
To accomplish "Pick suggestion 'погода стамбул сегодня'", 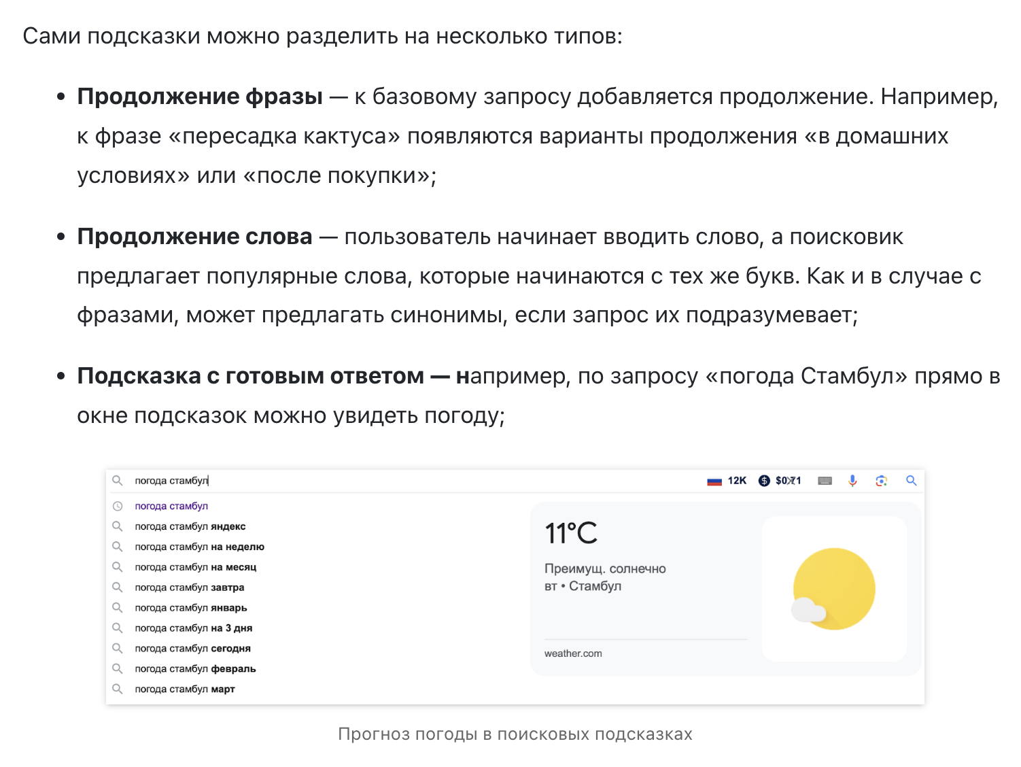I will tap(192, 649).
